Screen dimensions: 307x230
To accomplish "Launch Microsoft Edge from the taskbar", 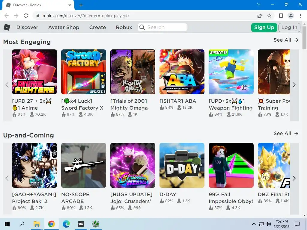I will [66, 224].
